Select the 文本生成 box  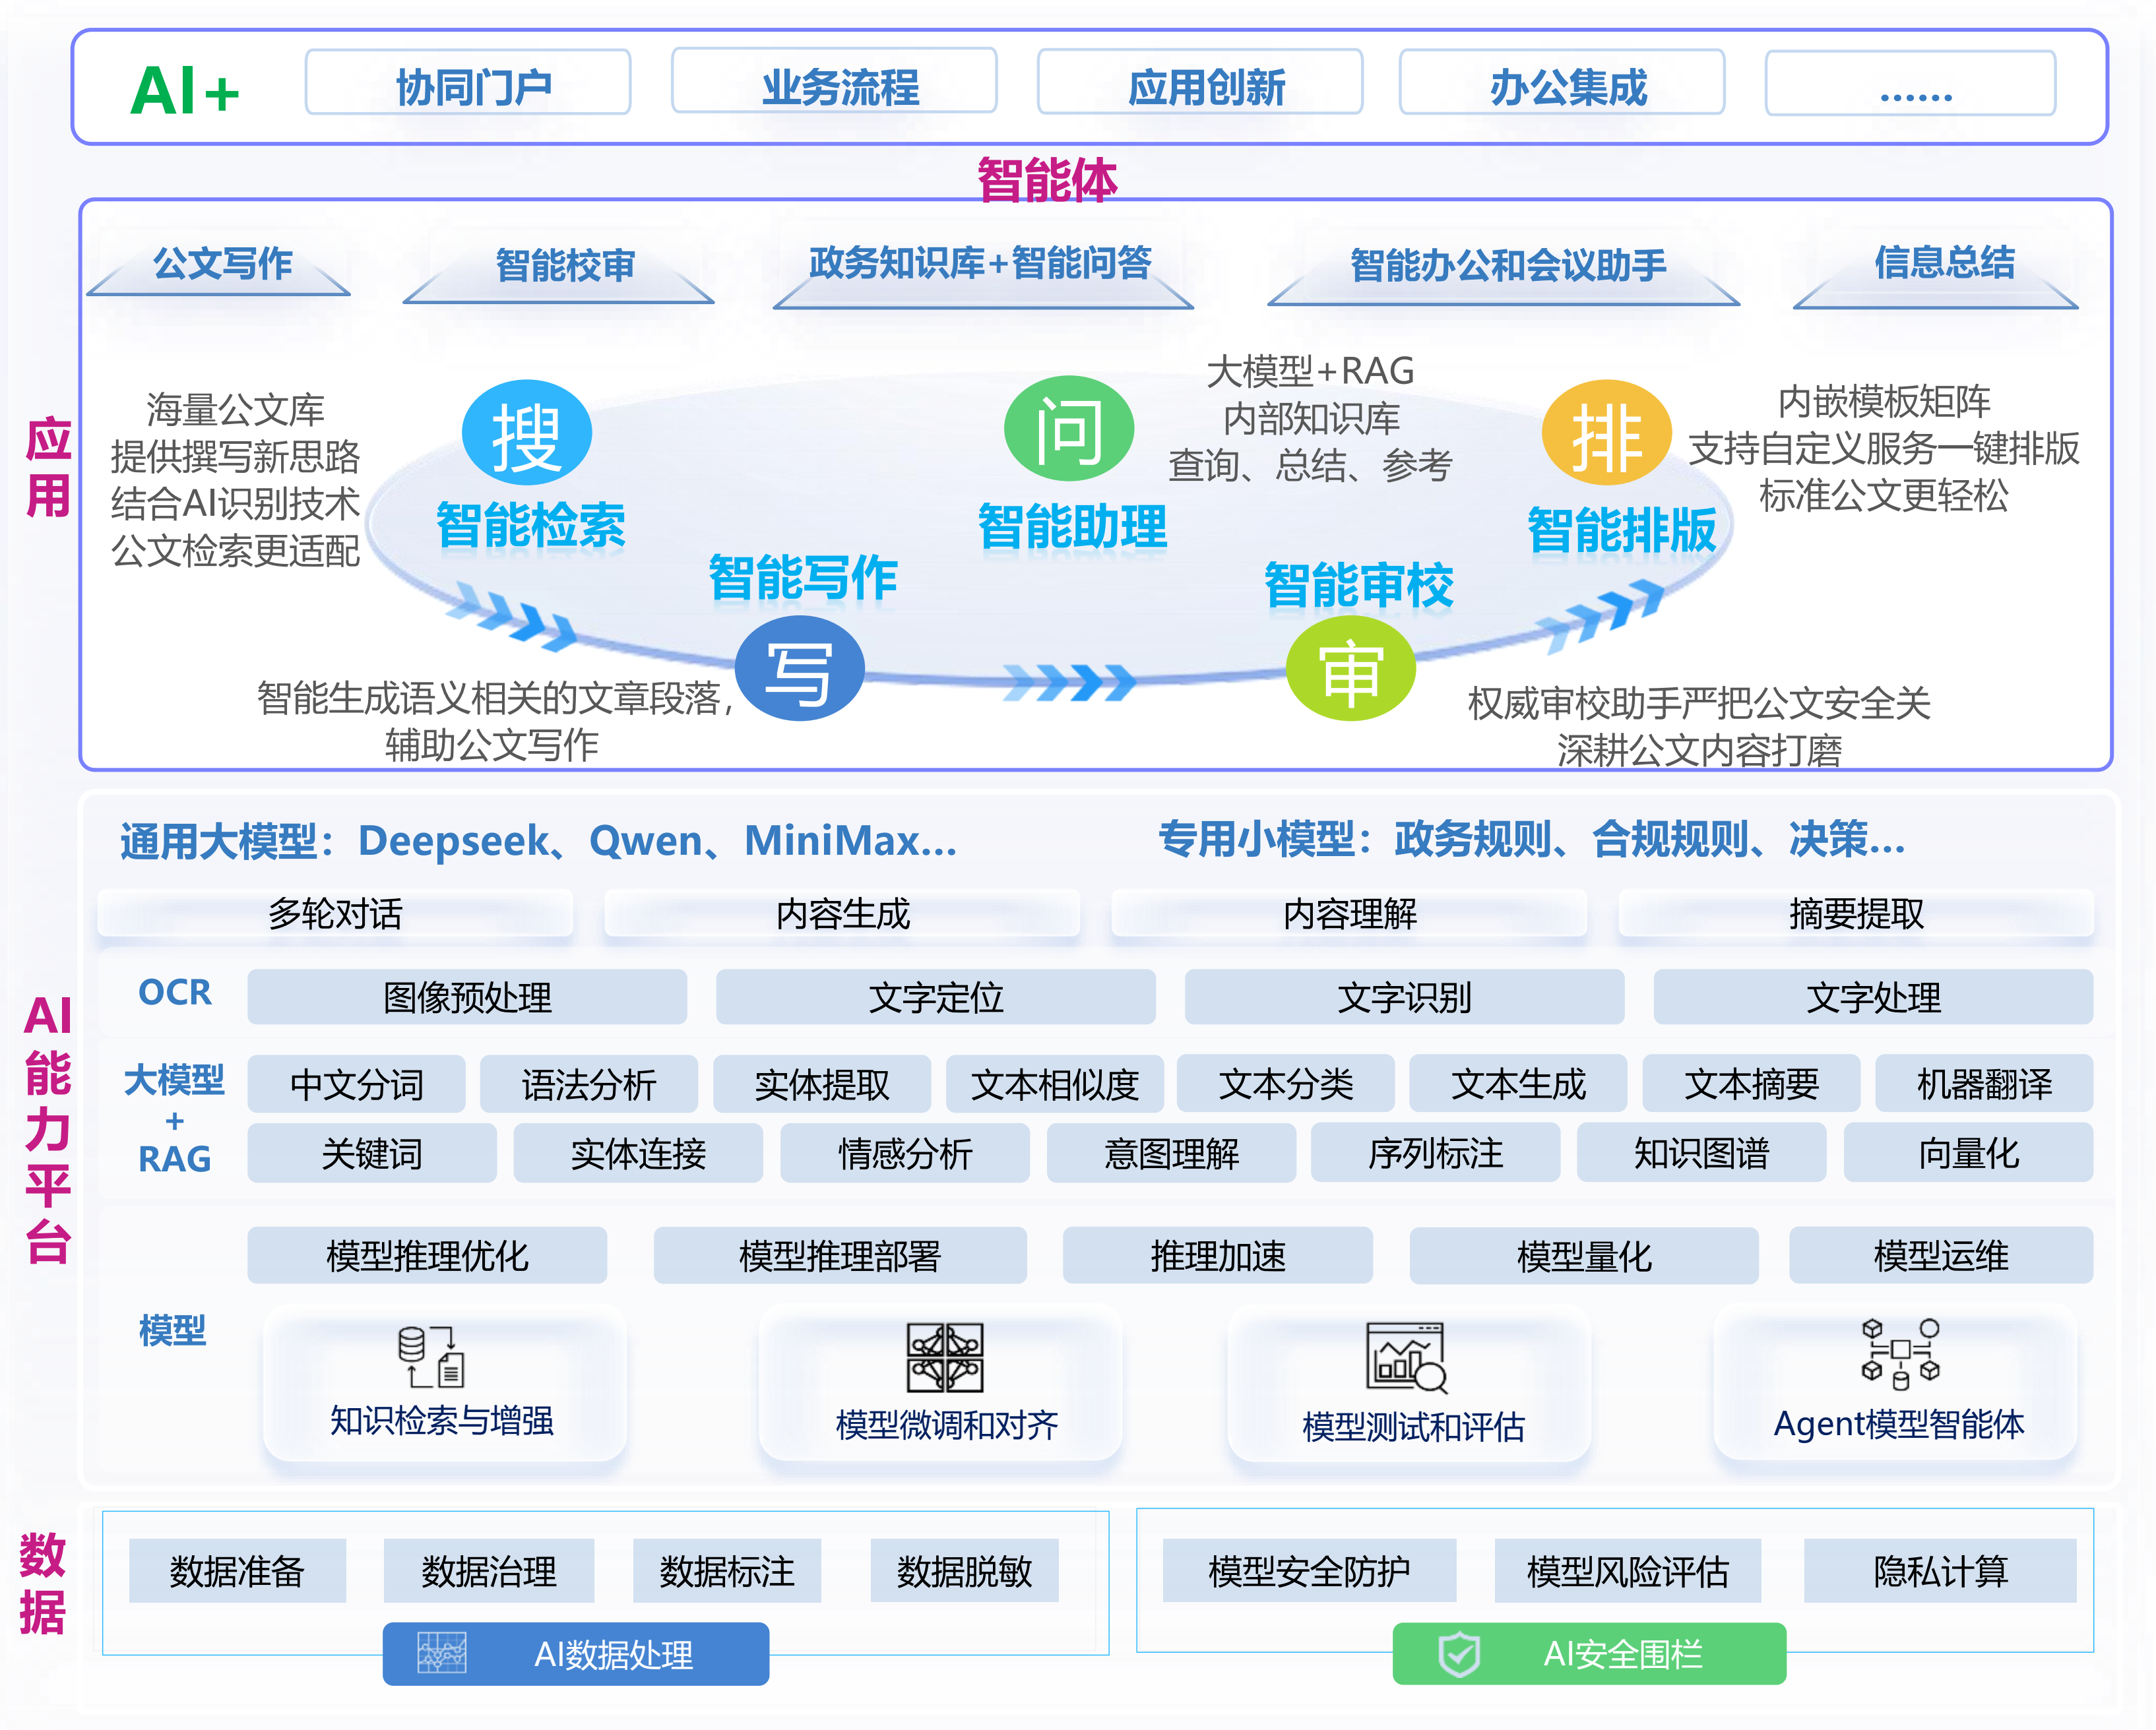click(x=1518, y=1083)
